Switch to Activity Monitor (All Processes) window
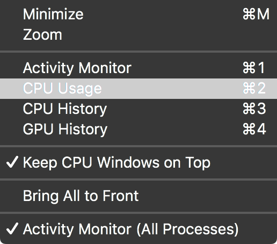 (138, 229)
